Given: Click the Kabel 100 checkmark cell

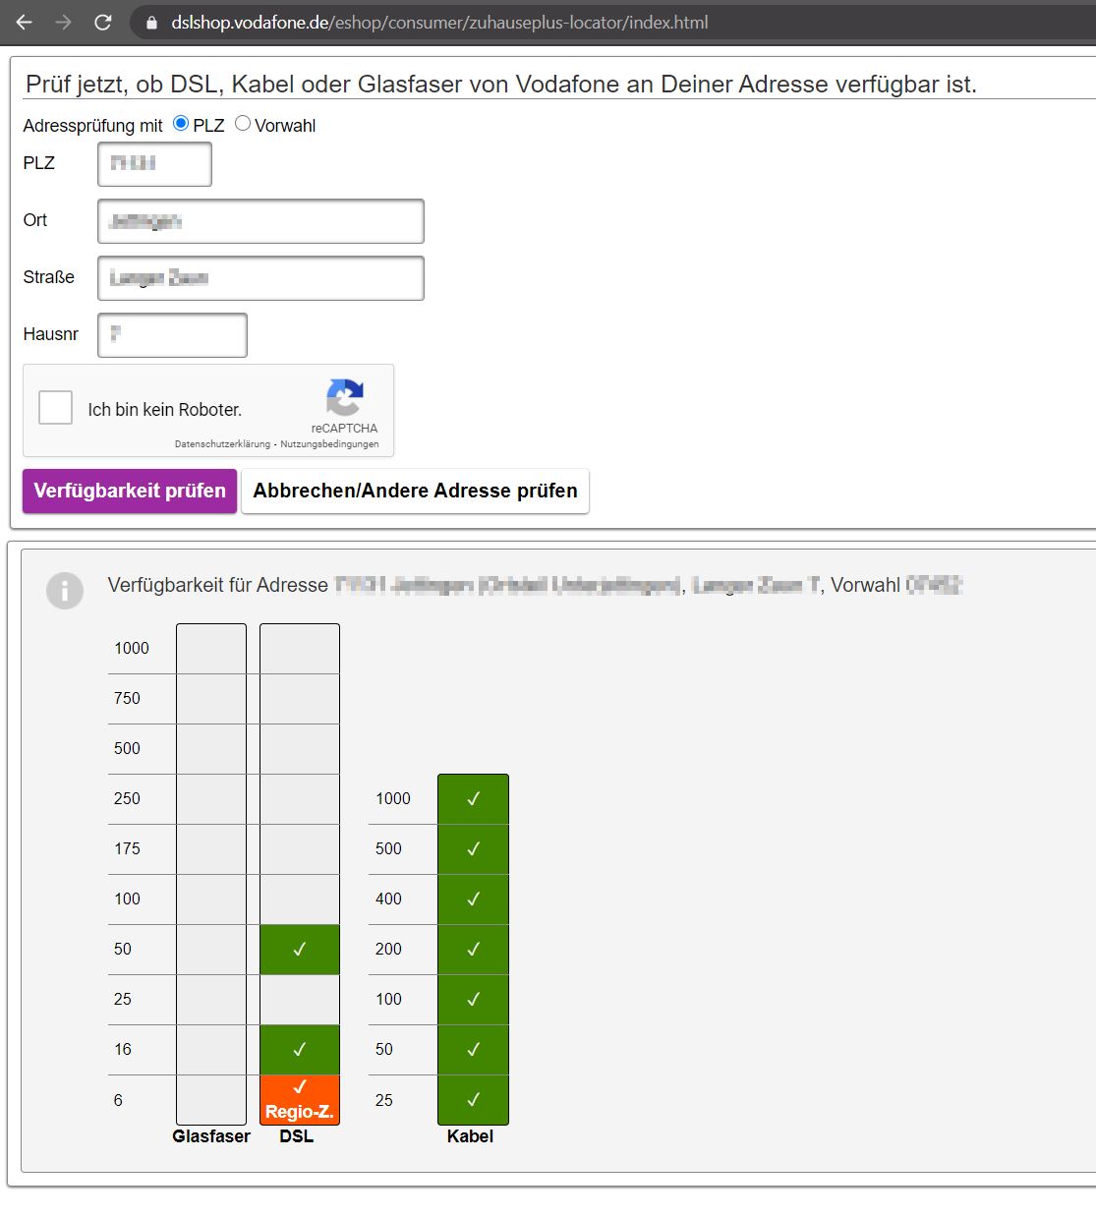Looking at the screenshot, I should [x=473, y=1000].
